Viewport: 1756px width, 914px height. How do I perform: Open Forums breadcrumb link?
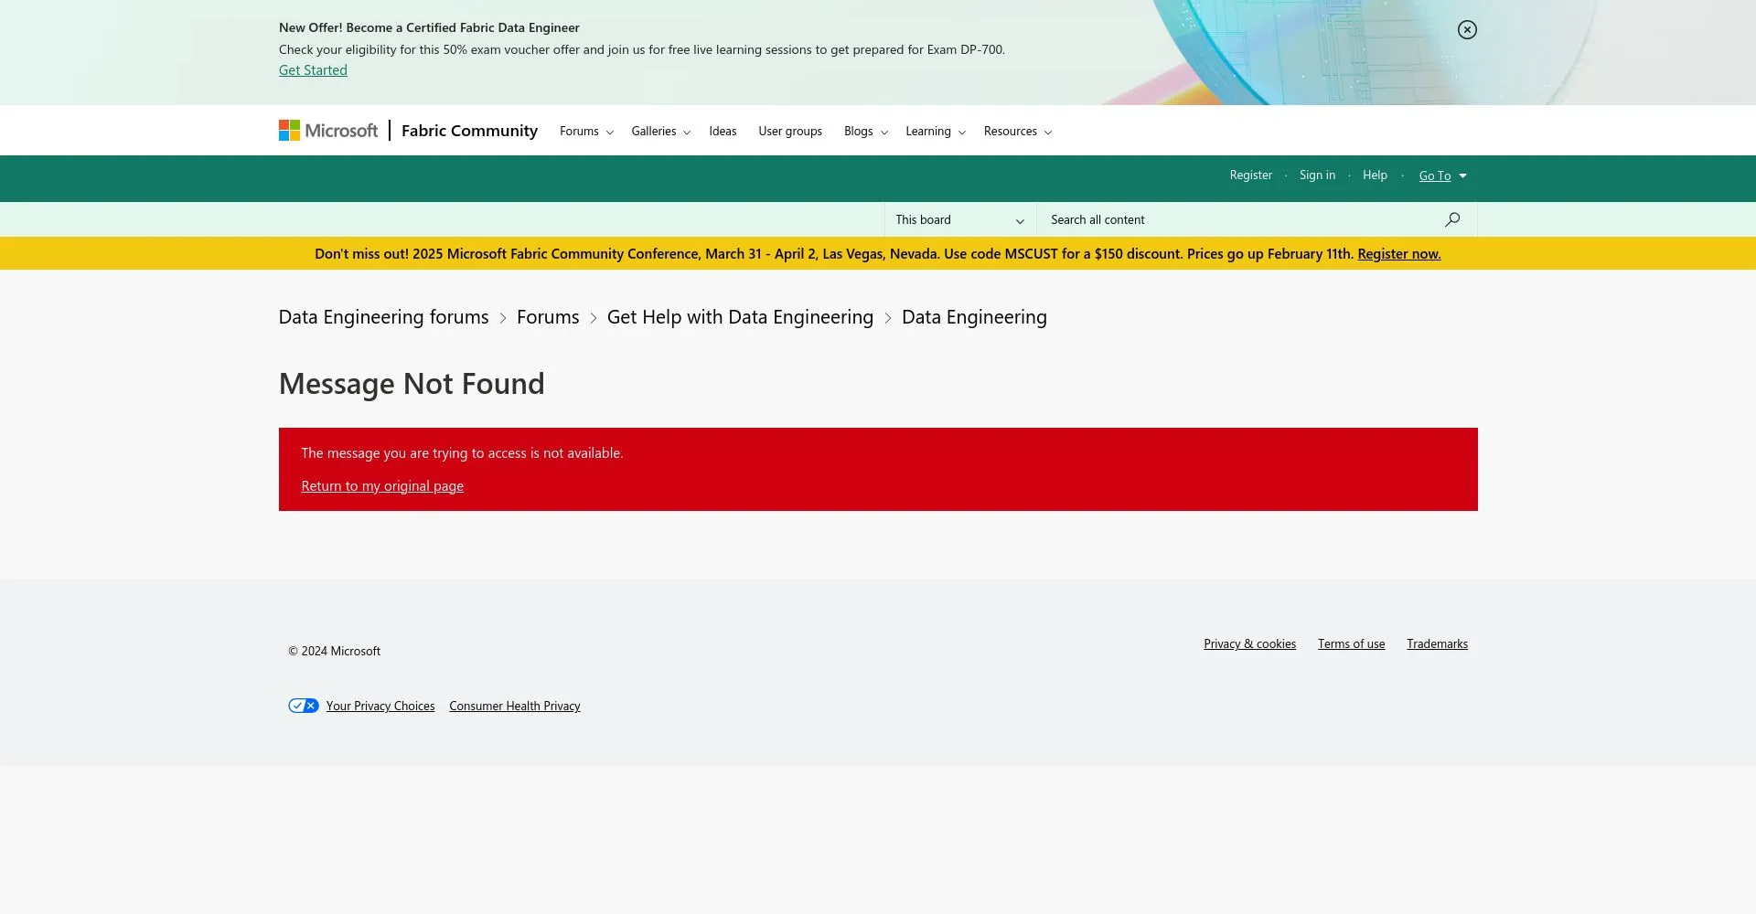[x=548, y=317]
